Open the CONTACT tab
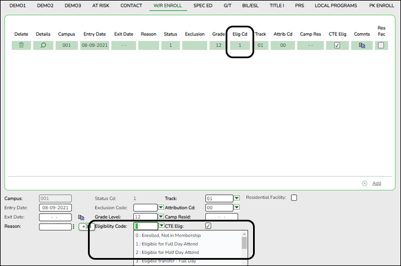401x266 pixels. click(x=131, y=6)
